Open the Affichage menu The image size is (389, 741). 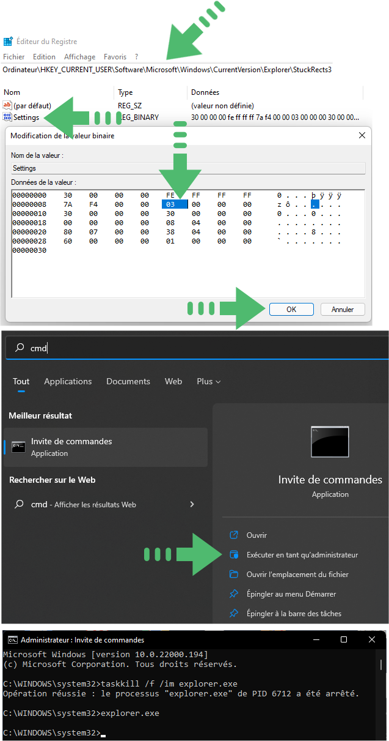(79, 56)
